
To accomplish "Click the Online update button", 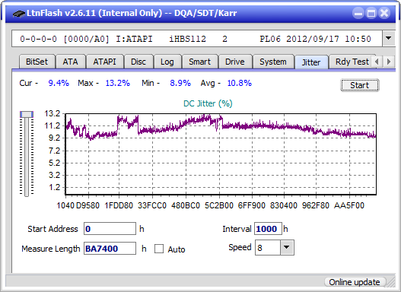I will tap(355, 282).
